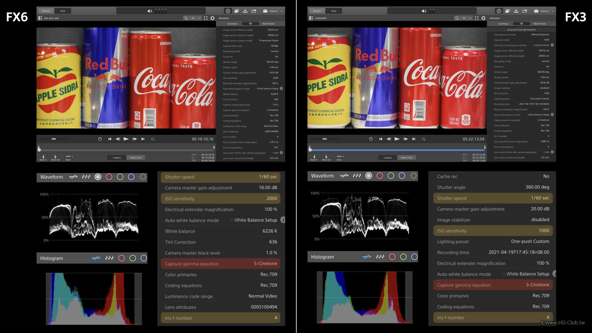Select the View tab in FX6 window
The image size is (592, 333).
tap(63, 11)
